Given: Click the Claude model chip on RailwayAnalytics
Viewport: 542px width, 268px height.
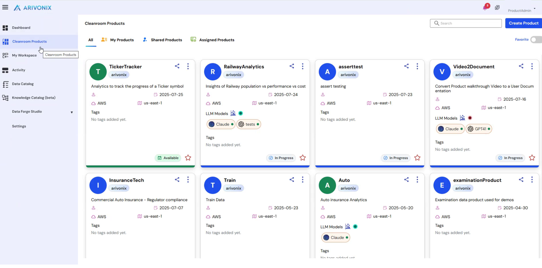Looking at the screenshot, I should 221,124.
